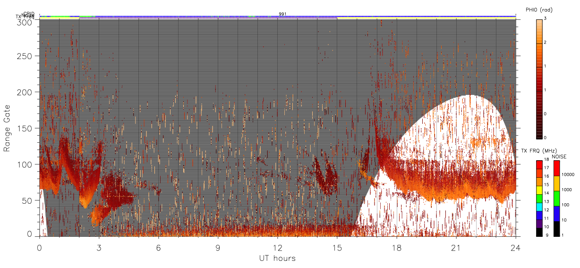Click the 18 label on TX FRQ legend
The width and height of the screenshot is (580, 268).
coord(546,159)
